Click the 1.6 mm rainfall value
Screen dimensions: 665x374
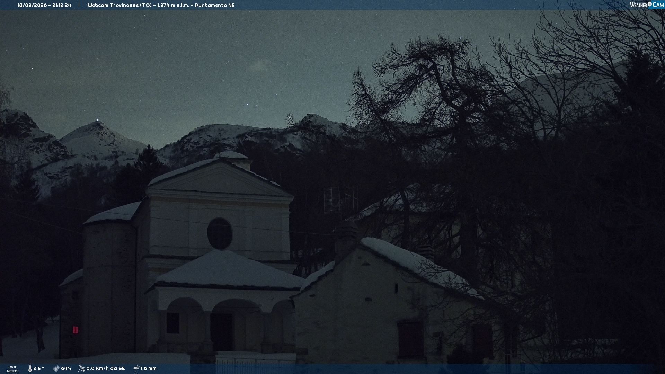pyautogui.click(x=149, y=368)
